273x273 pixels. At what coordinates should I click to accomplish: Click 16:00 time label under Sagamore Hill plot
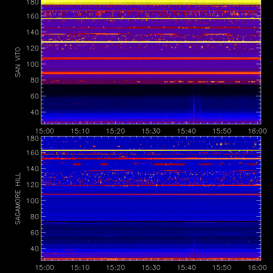(257, 268)
